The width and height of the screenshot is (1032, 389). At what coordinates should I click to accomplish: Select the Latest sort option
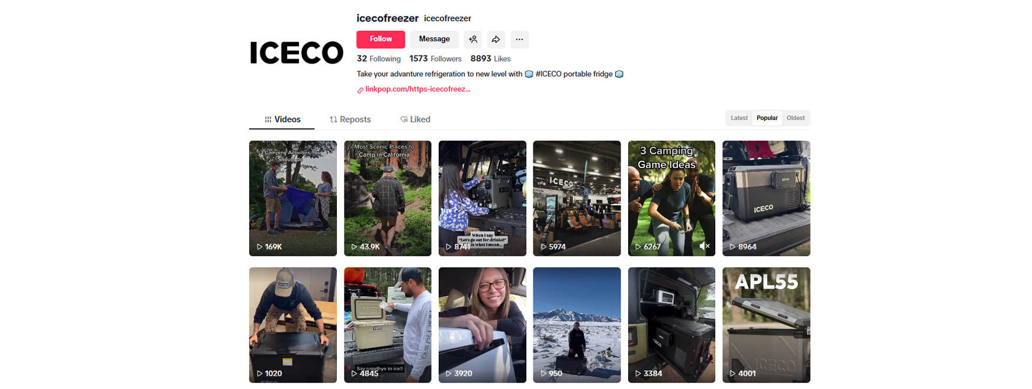[x=739, y=118]
